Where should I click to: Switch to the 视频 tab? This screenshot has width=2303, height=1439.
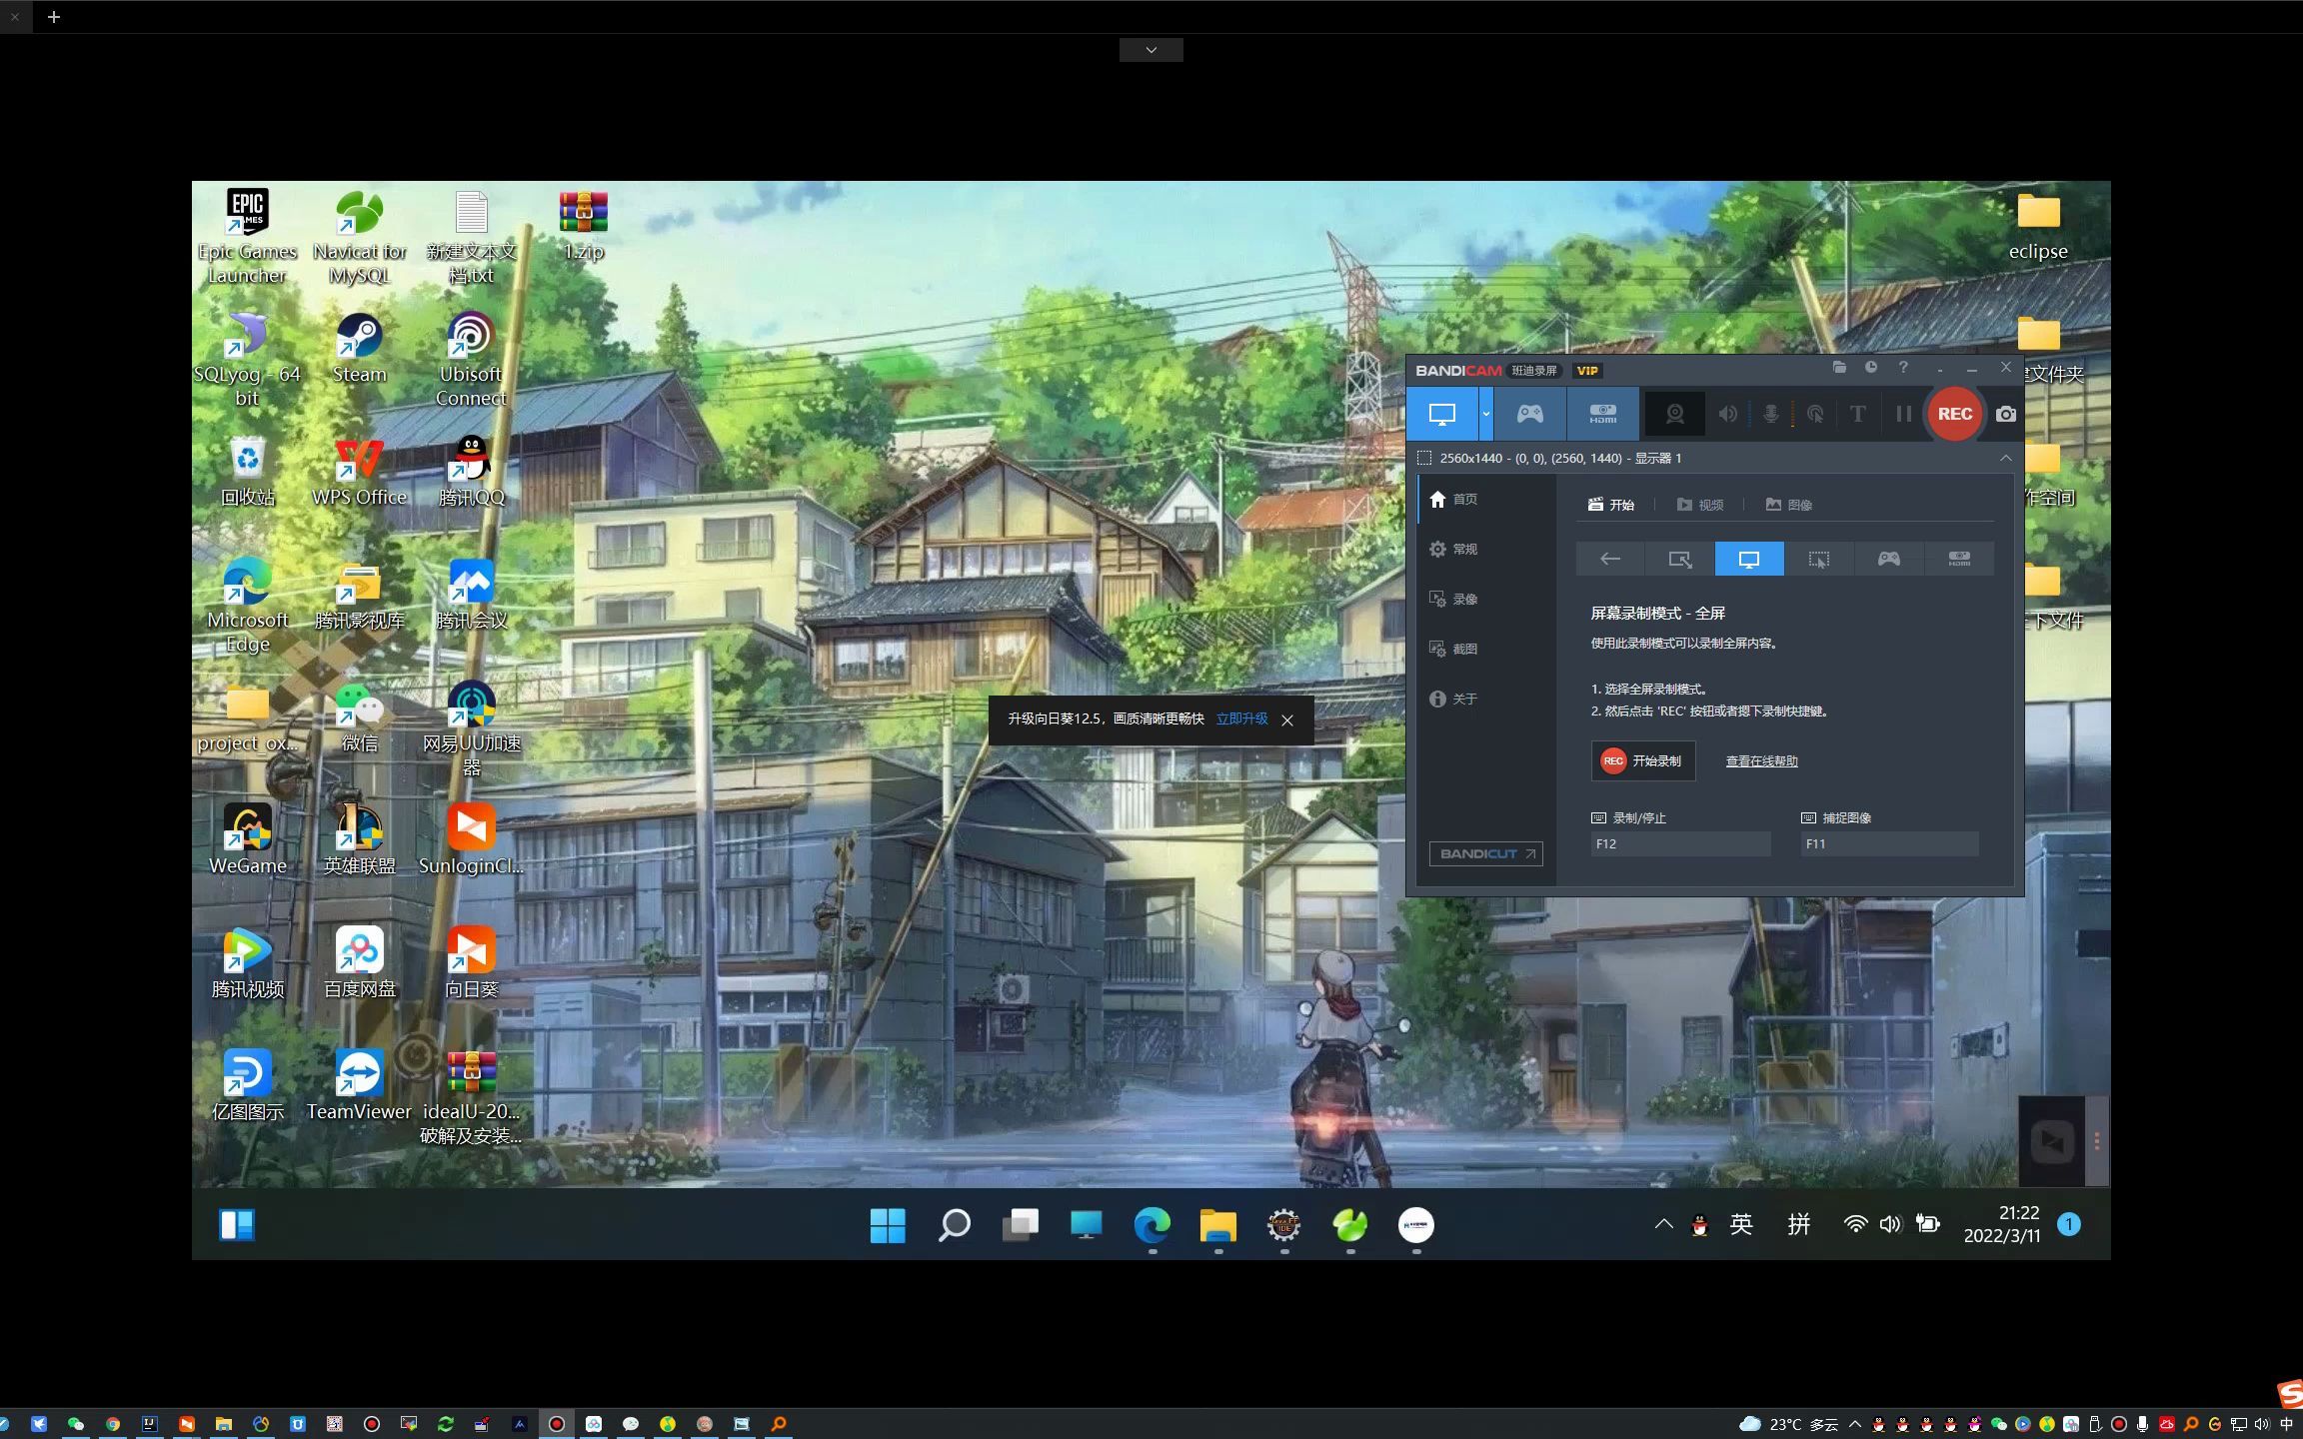(x=1700, y=505)
